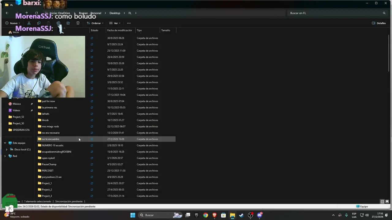Screen dimensions: 392x220
Task: Open Task View from the taskbar
Action: (x=188, y=215)
